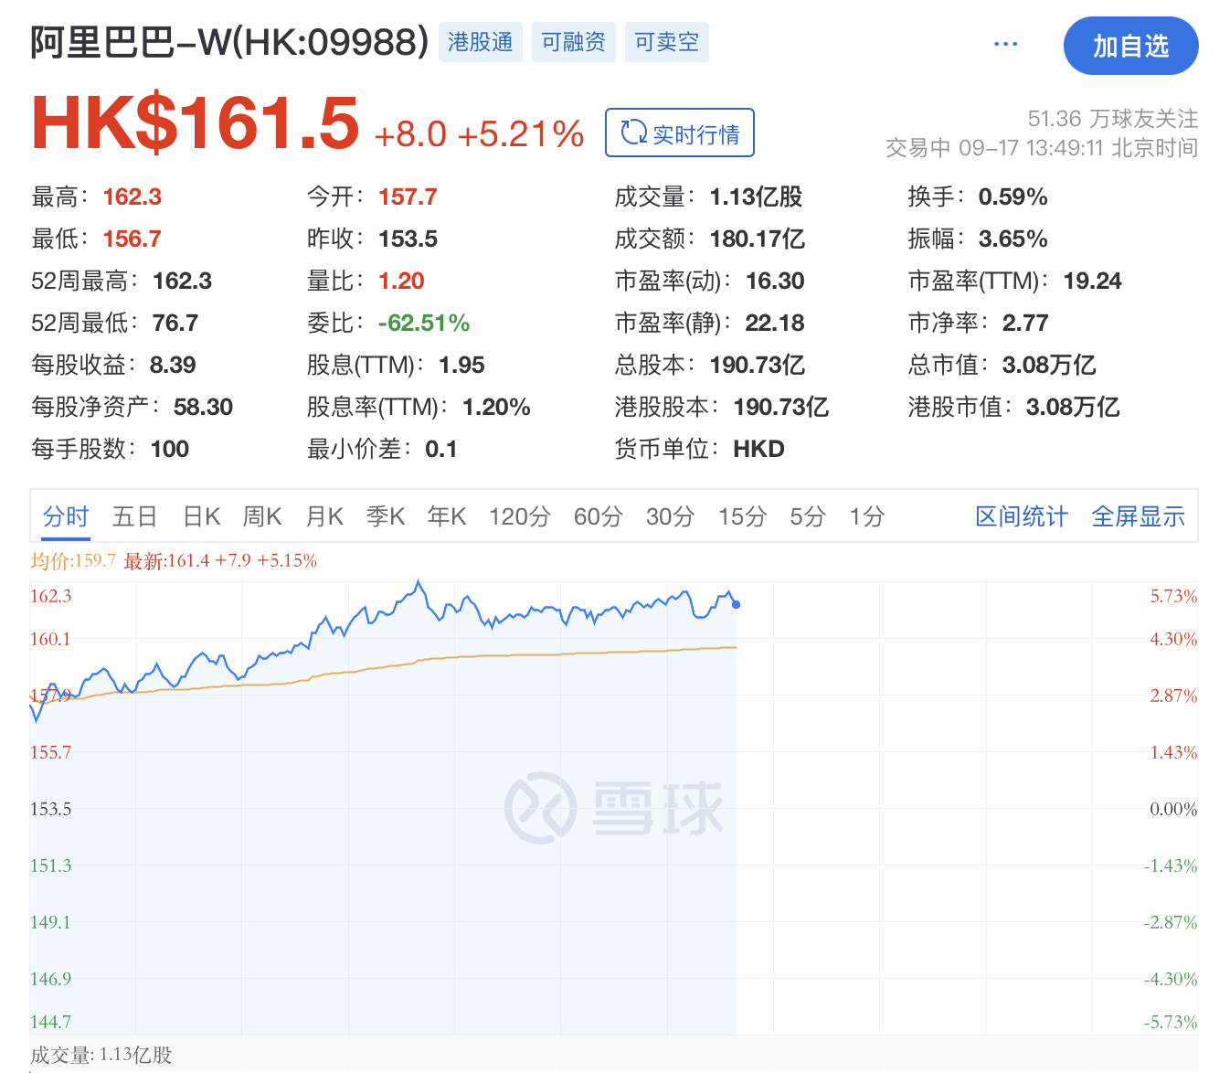
Task: Click the 港股股本 value 190.73亿
Action: (781, 407)
